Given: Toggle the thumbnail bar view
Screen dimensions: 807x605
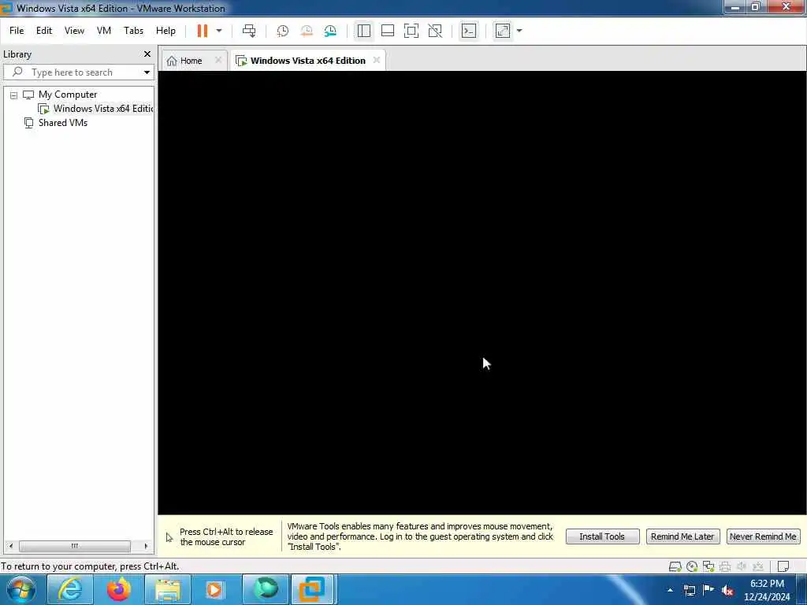Looking at the screenshot, I should tap(388, 31).
